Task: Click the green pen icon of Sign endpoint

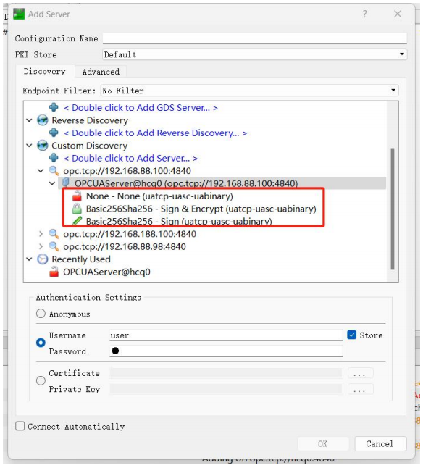Action: [x=77, y=221]
